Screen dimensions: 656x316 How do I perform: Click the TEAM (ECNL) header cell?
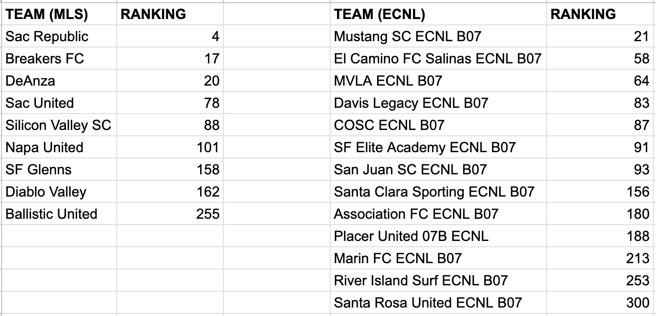380,14
